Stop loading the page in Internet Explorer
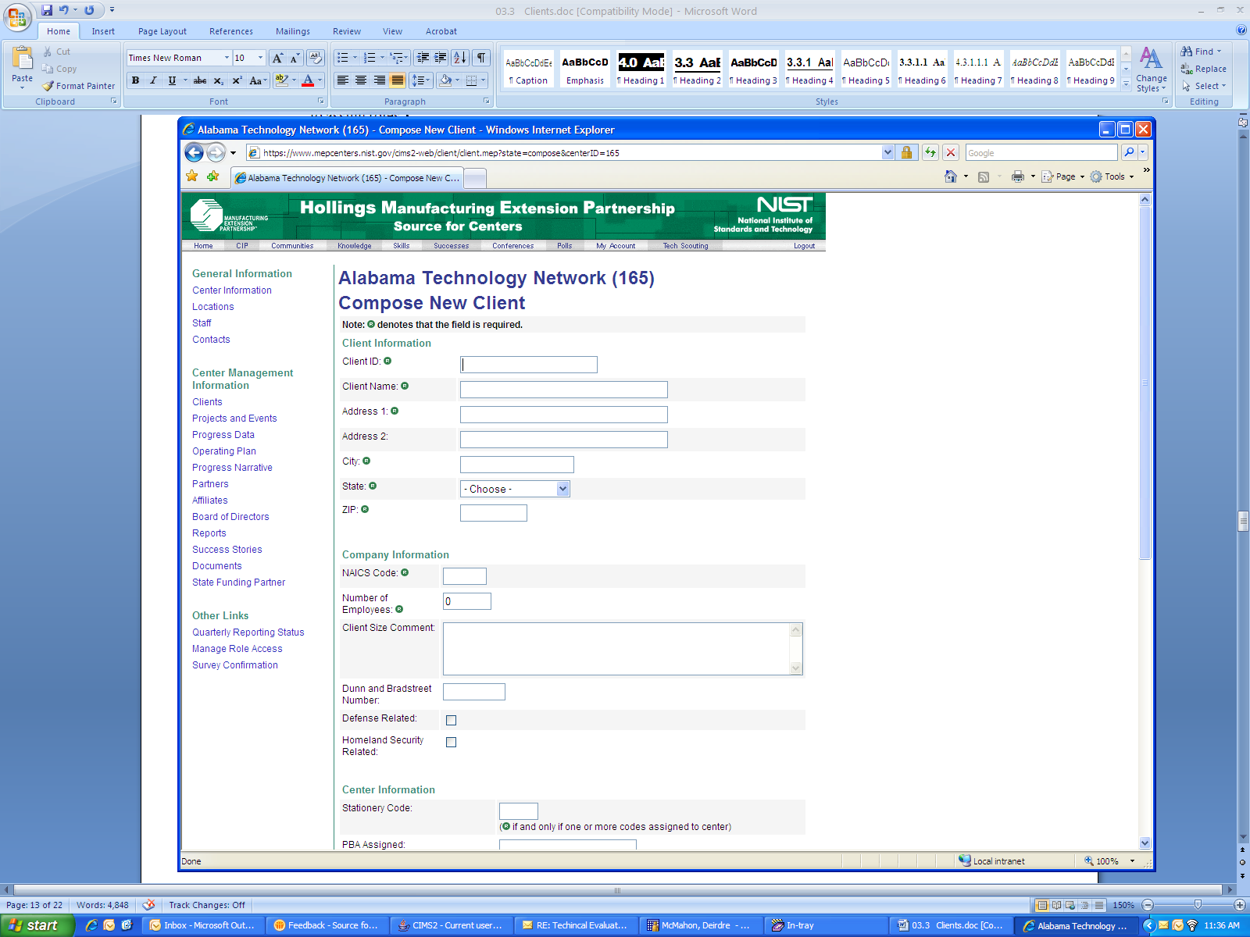The height and width of the screenshot is (937, 1250). coord(951,152)
